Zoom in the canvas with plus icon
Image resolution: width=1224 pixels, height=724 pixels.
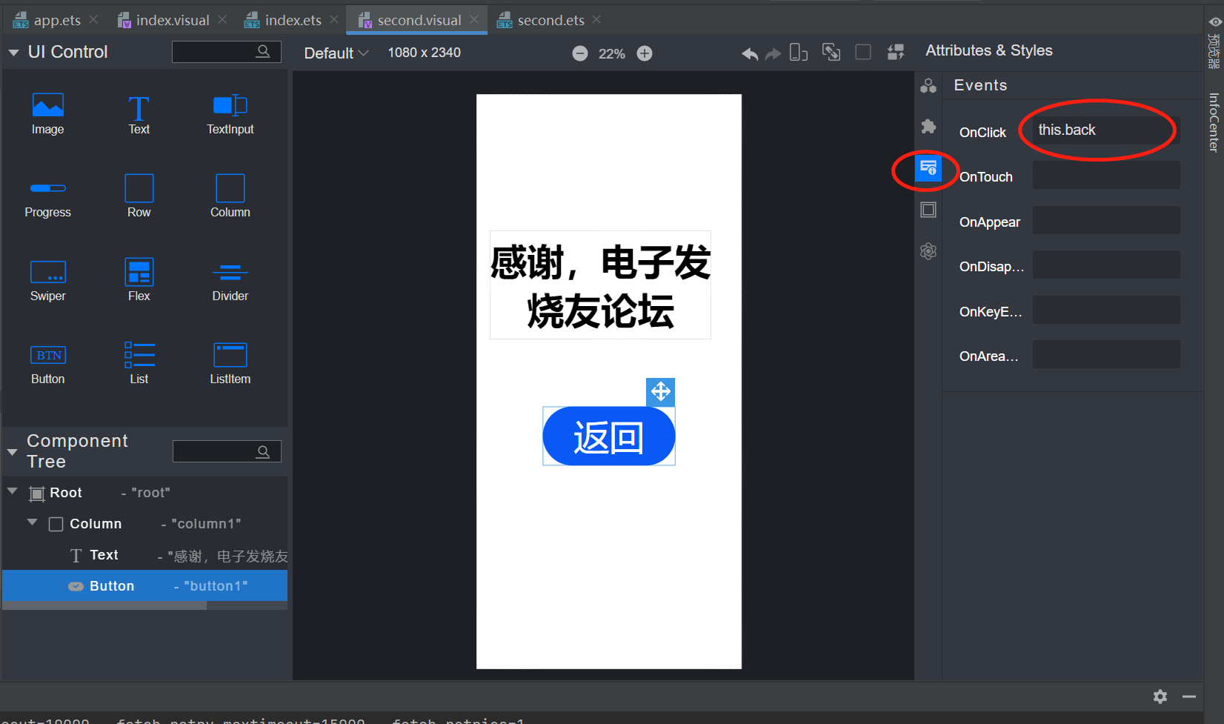point(645,53)
